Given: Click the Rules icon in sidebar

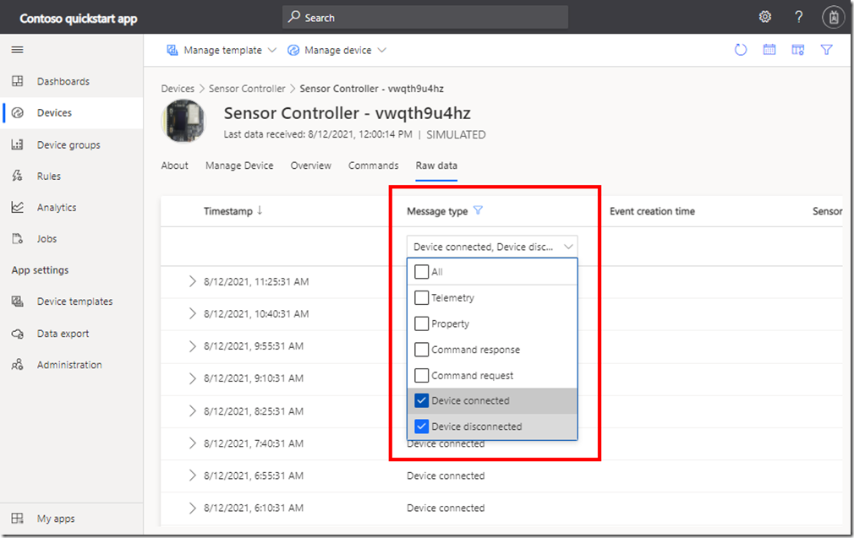Looking at the screenshot, I should [x=18, y=176].
